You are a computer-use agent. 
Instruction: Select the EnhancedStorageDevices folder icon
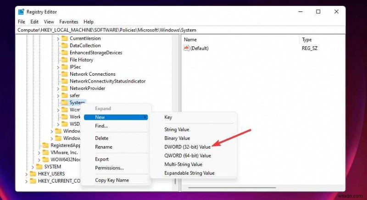pos(65,53)
